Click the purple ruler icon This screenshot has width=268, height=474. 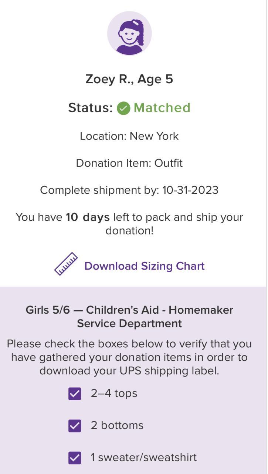(x=66, y=264)
